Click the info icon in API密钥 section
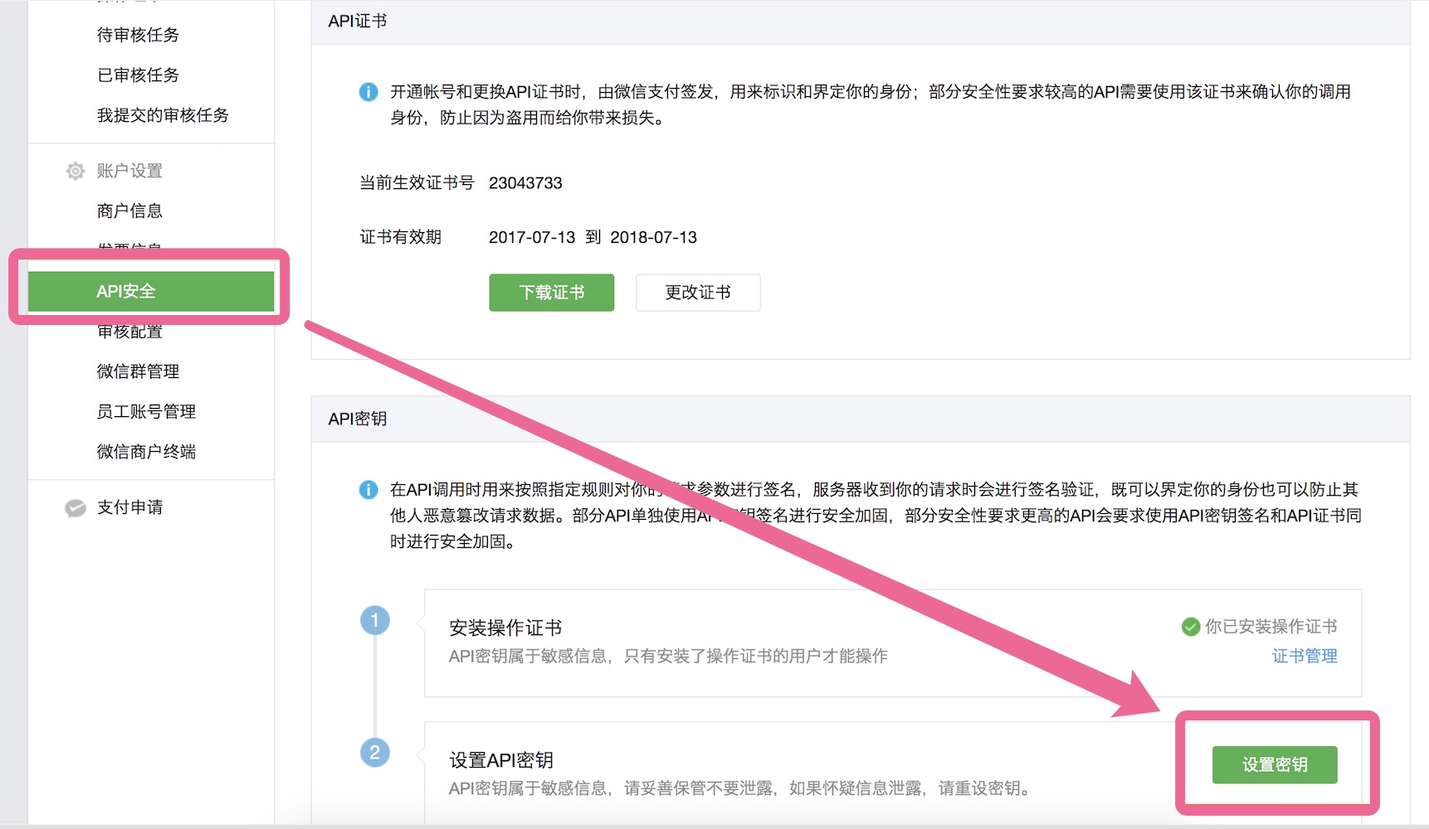This screenshot has height=829, width=1429. pyautogui.click(x=368, y=490)
